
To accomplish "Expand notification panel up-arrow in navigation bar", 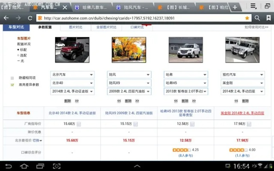I will (137, 166).
